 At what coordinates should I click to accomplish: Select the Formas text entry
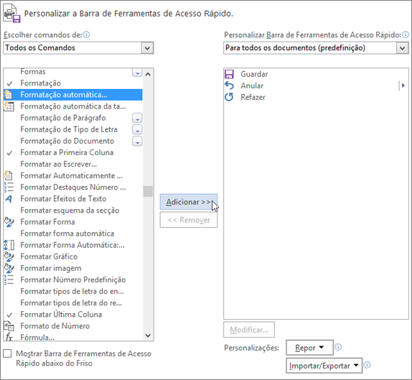(x=33, y=72)
